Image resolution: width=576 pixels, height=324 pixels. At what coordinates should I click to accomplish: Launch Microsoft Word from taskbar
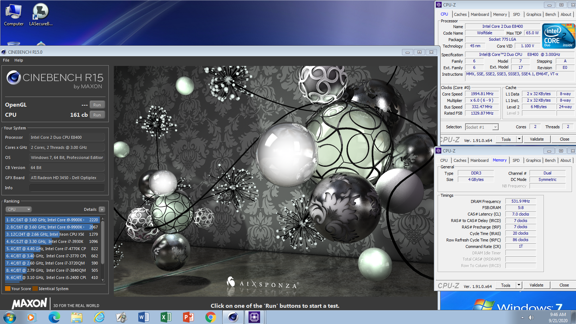(x=144, y=318)
